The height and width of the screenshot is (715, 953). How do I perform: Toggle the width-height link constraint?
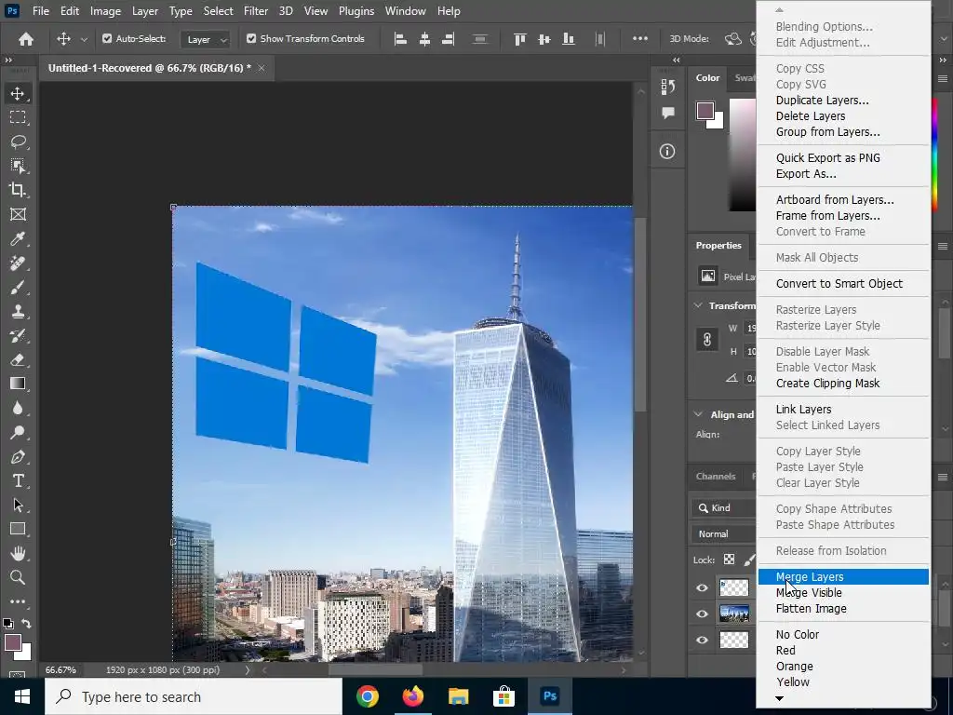[x=707, y=339]
